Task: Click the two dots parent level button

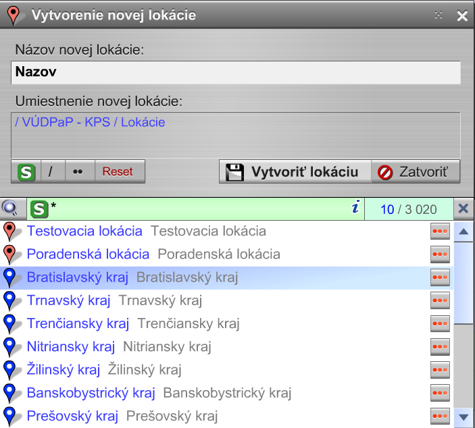Action: (80, 171)
